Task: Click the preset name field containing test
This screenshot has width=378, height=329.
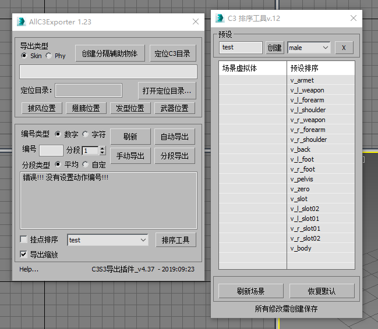Action: pos(241,47)
